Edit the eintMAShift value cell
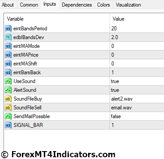This screenshot has width=164, height=159. pos(137,64)
